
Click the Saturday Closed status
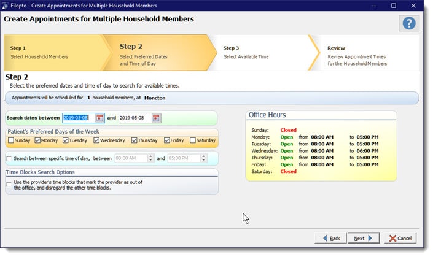point(288,172)
